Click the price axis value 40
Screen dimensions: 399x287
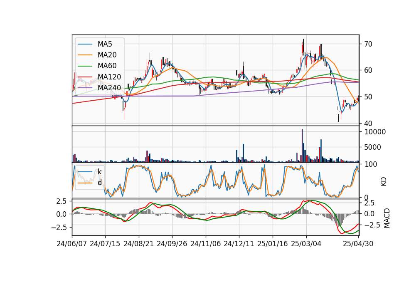point(369,123)
